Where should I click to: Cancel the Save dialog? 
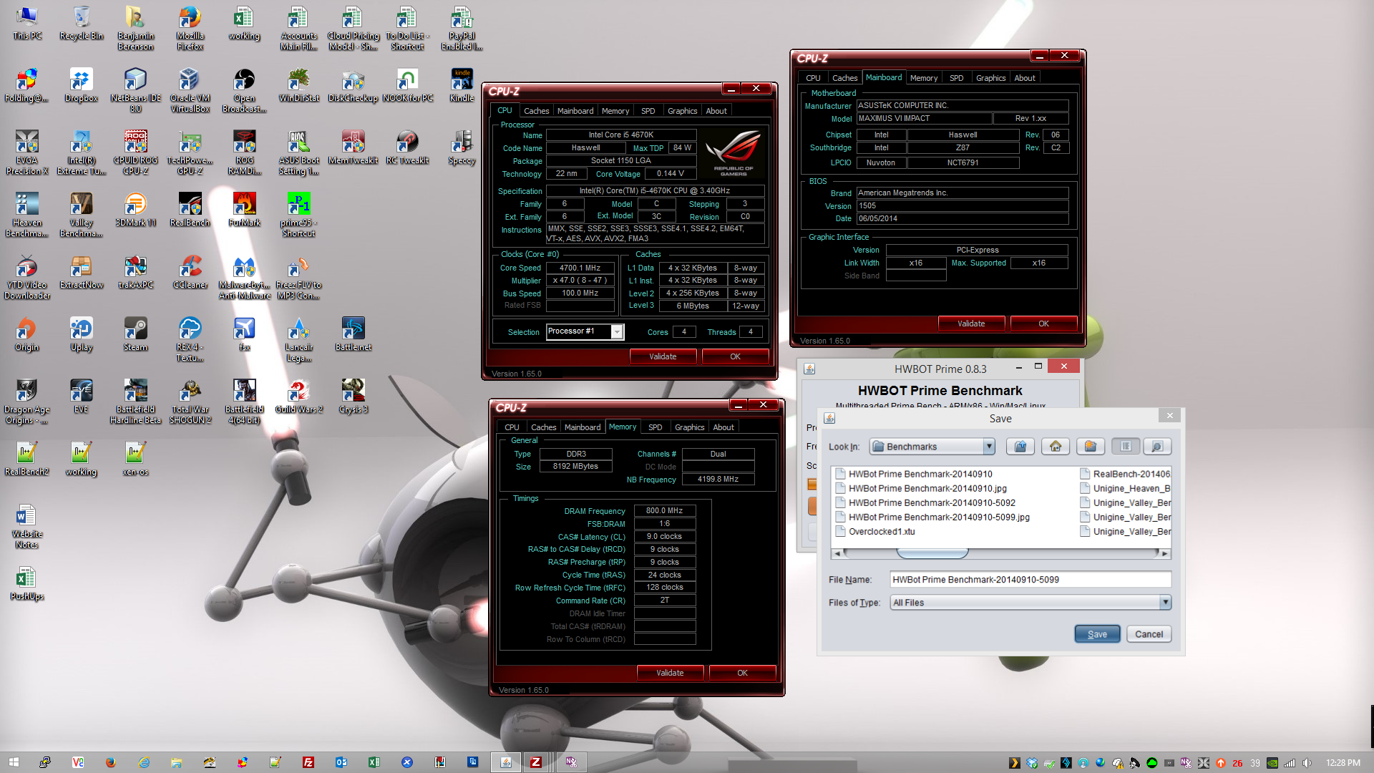tap(1149, 634)
